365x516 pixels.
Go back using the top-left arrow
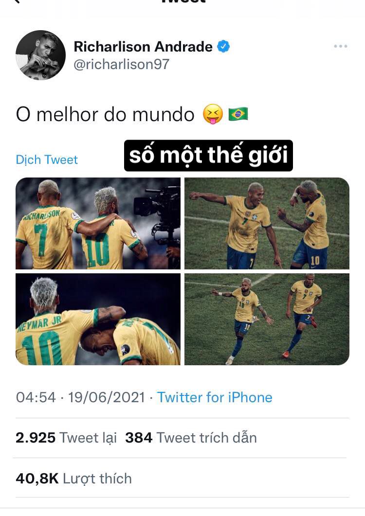[x=17, y=1]
